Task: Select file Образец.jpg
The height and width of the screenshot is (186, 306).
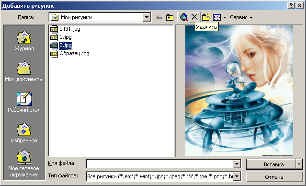Action: coord(74,54)
